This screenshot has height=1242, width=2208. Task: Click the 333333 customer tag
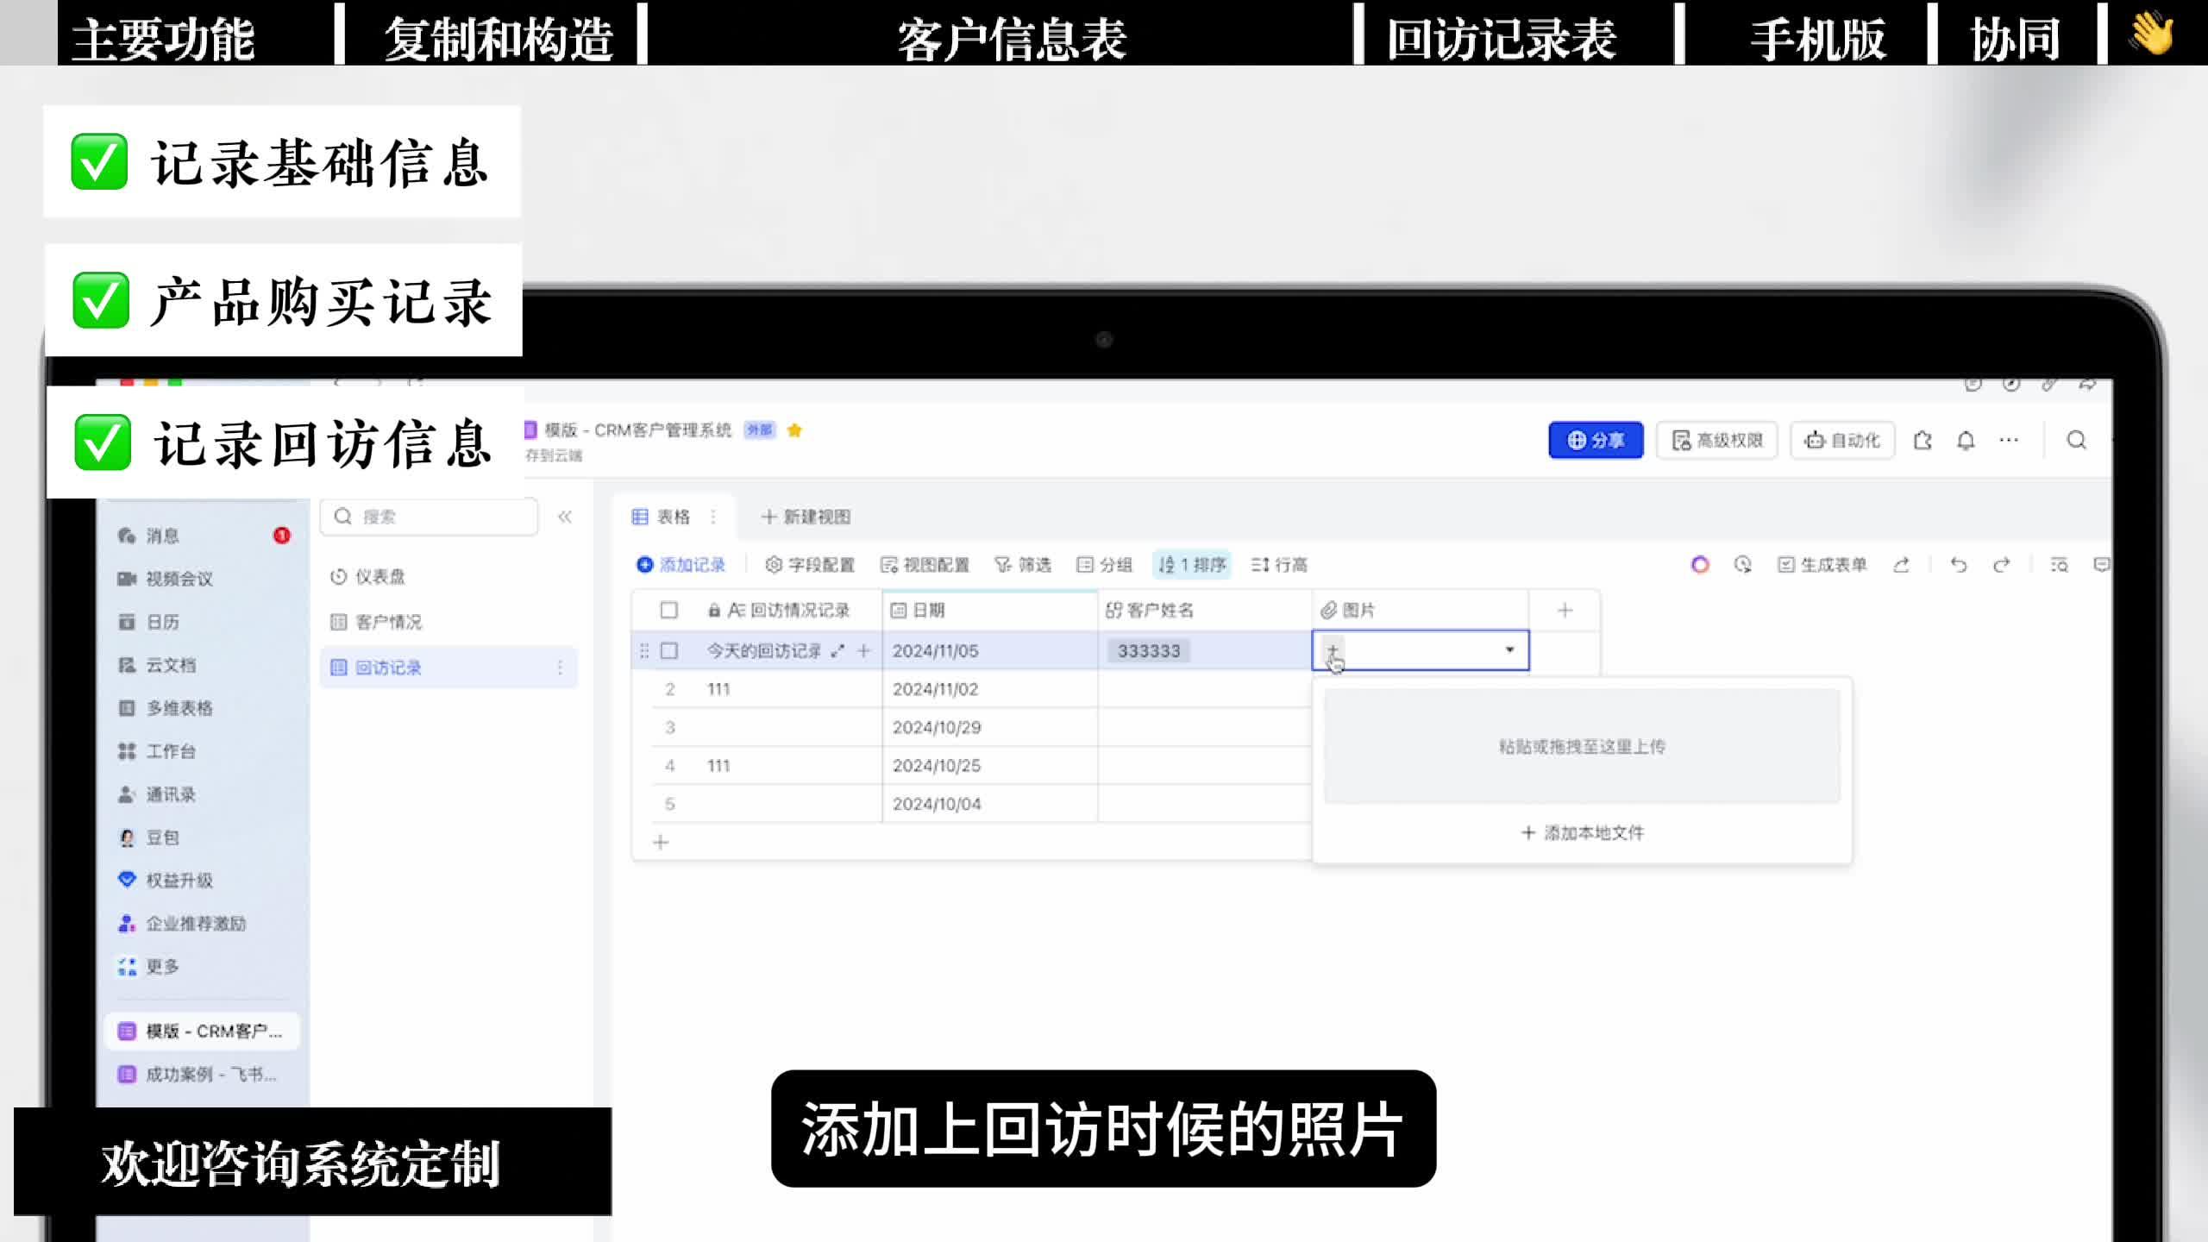pyautogui.click(x=1148, y=651)
